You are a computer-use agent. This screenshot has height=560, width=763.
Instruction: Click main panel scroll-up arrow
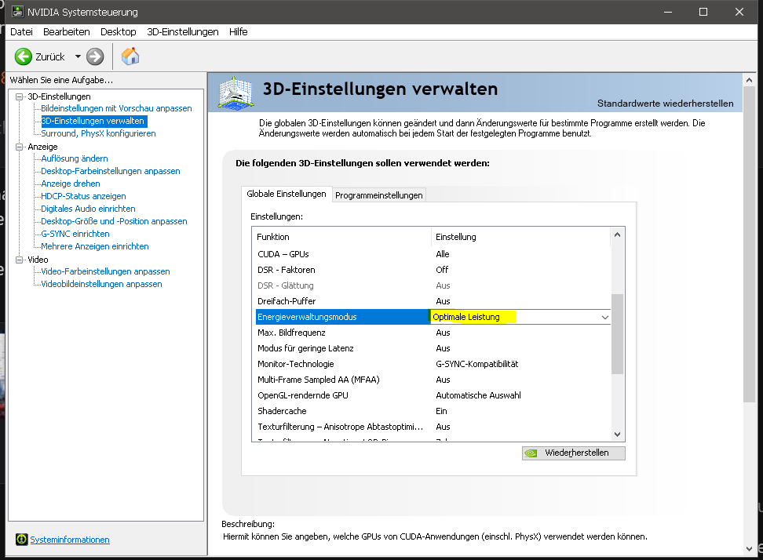click(x=749, y=80)
